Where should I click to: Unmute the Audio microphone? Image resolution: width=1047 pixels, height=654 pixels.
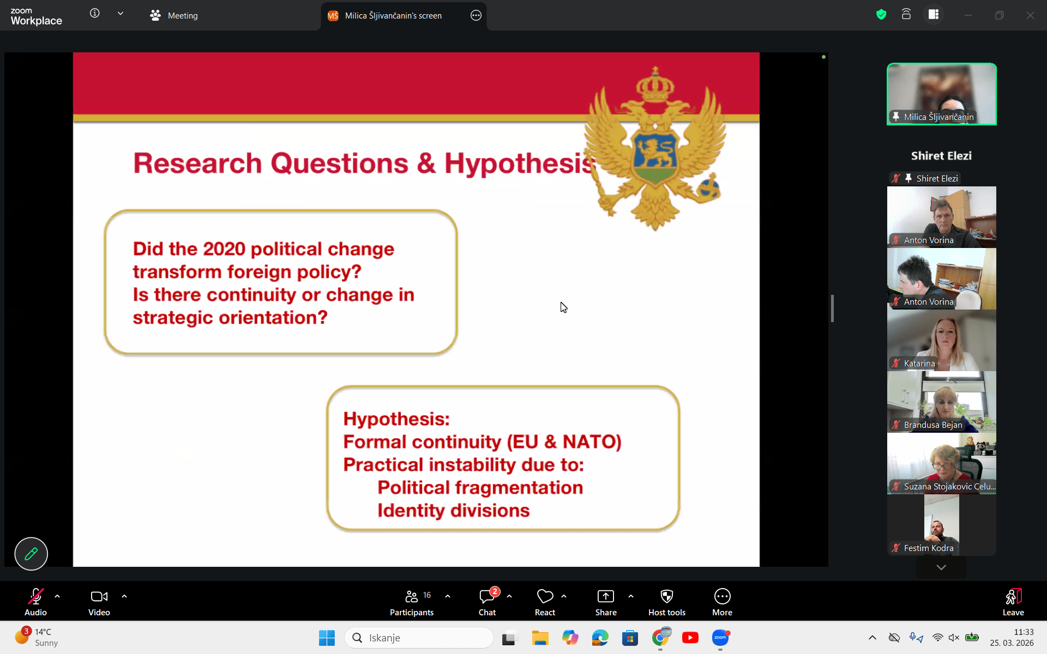tap(36, 597)
